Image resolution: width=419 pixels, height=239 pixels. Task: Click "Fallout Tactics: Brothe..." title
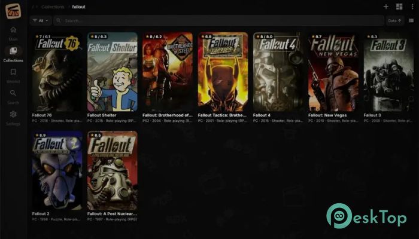tap(222, 115)
